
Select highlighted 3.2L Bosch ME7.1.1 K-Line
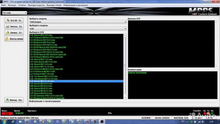pos(76,81)
